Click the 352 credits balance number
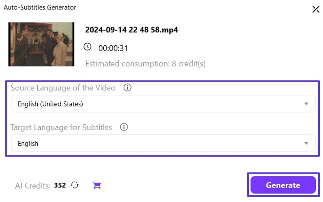The image size is (323, 202). 60,185
